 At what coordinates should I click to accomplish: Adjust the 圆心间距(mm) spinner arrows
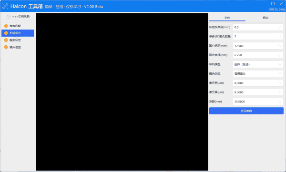[x=280, y=46]
